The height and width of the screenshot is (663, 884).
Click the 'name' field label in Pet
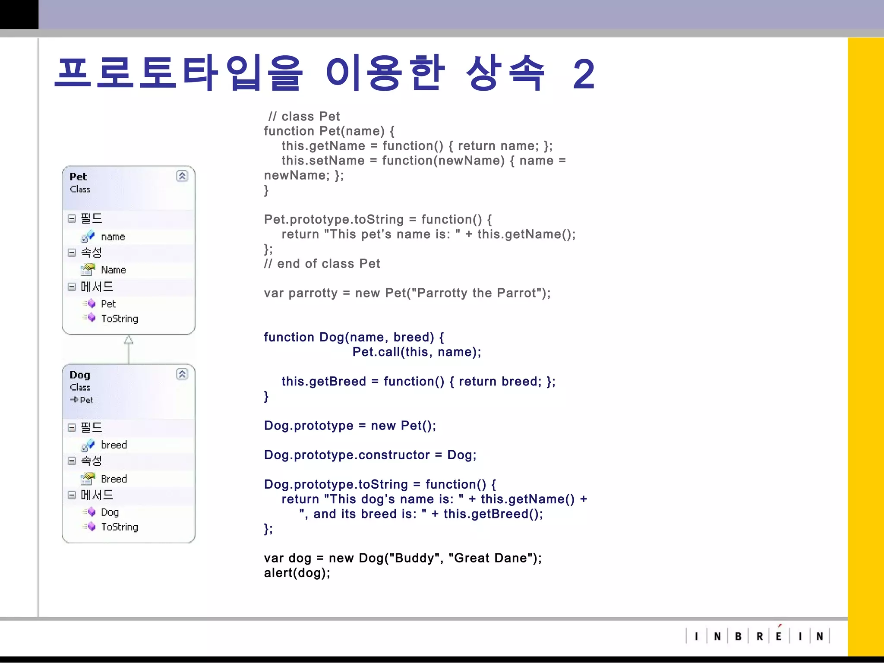[113, 237]
